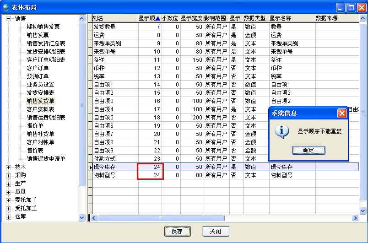368x243 pixels.
Task: Open 客户订单 in the left tree
Action: point(38,68)
